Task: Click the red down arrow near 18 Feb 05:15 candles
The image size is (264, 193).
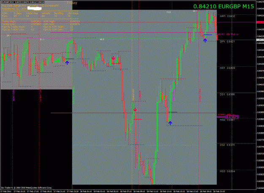Action: [x=113, y=58]
